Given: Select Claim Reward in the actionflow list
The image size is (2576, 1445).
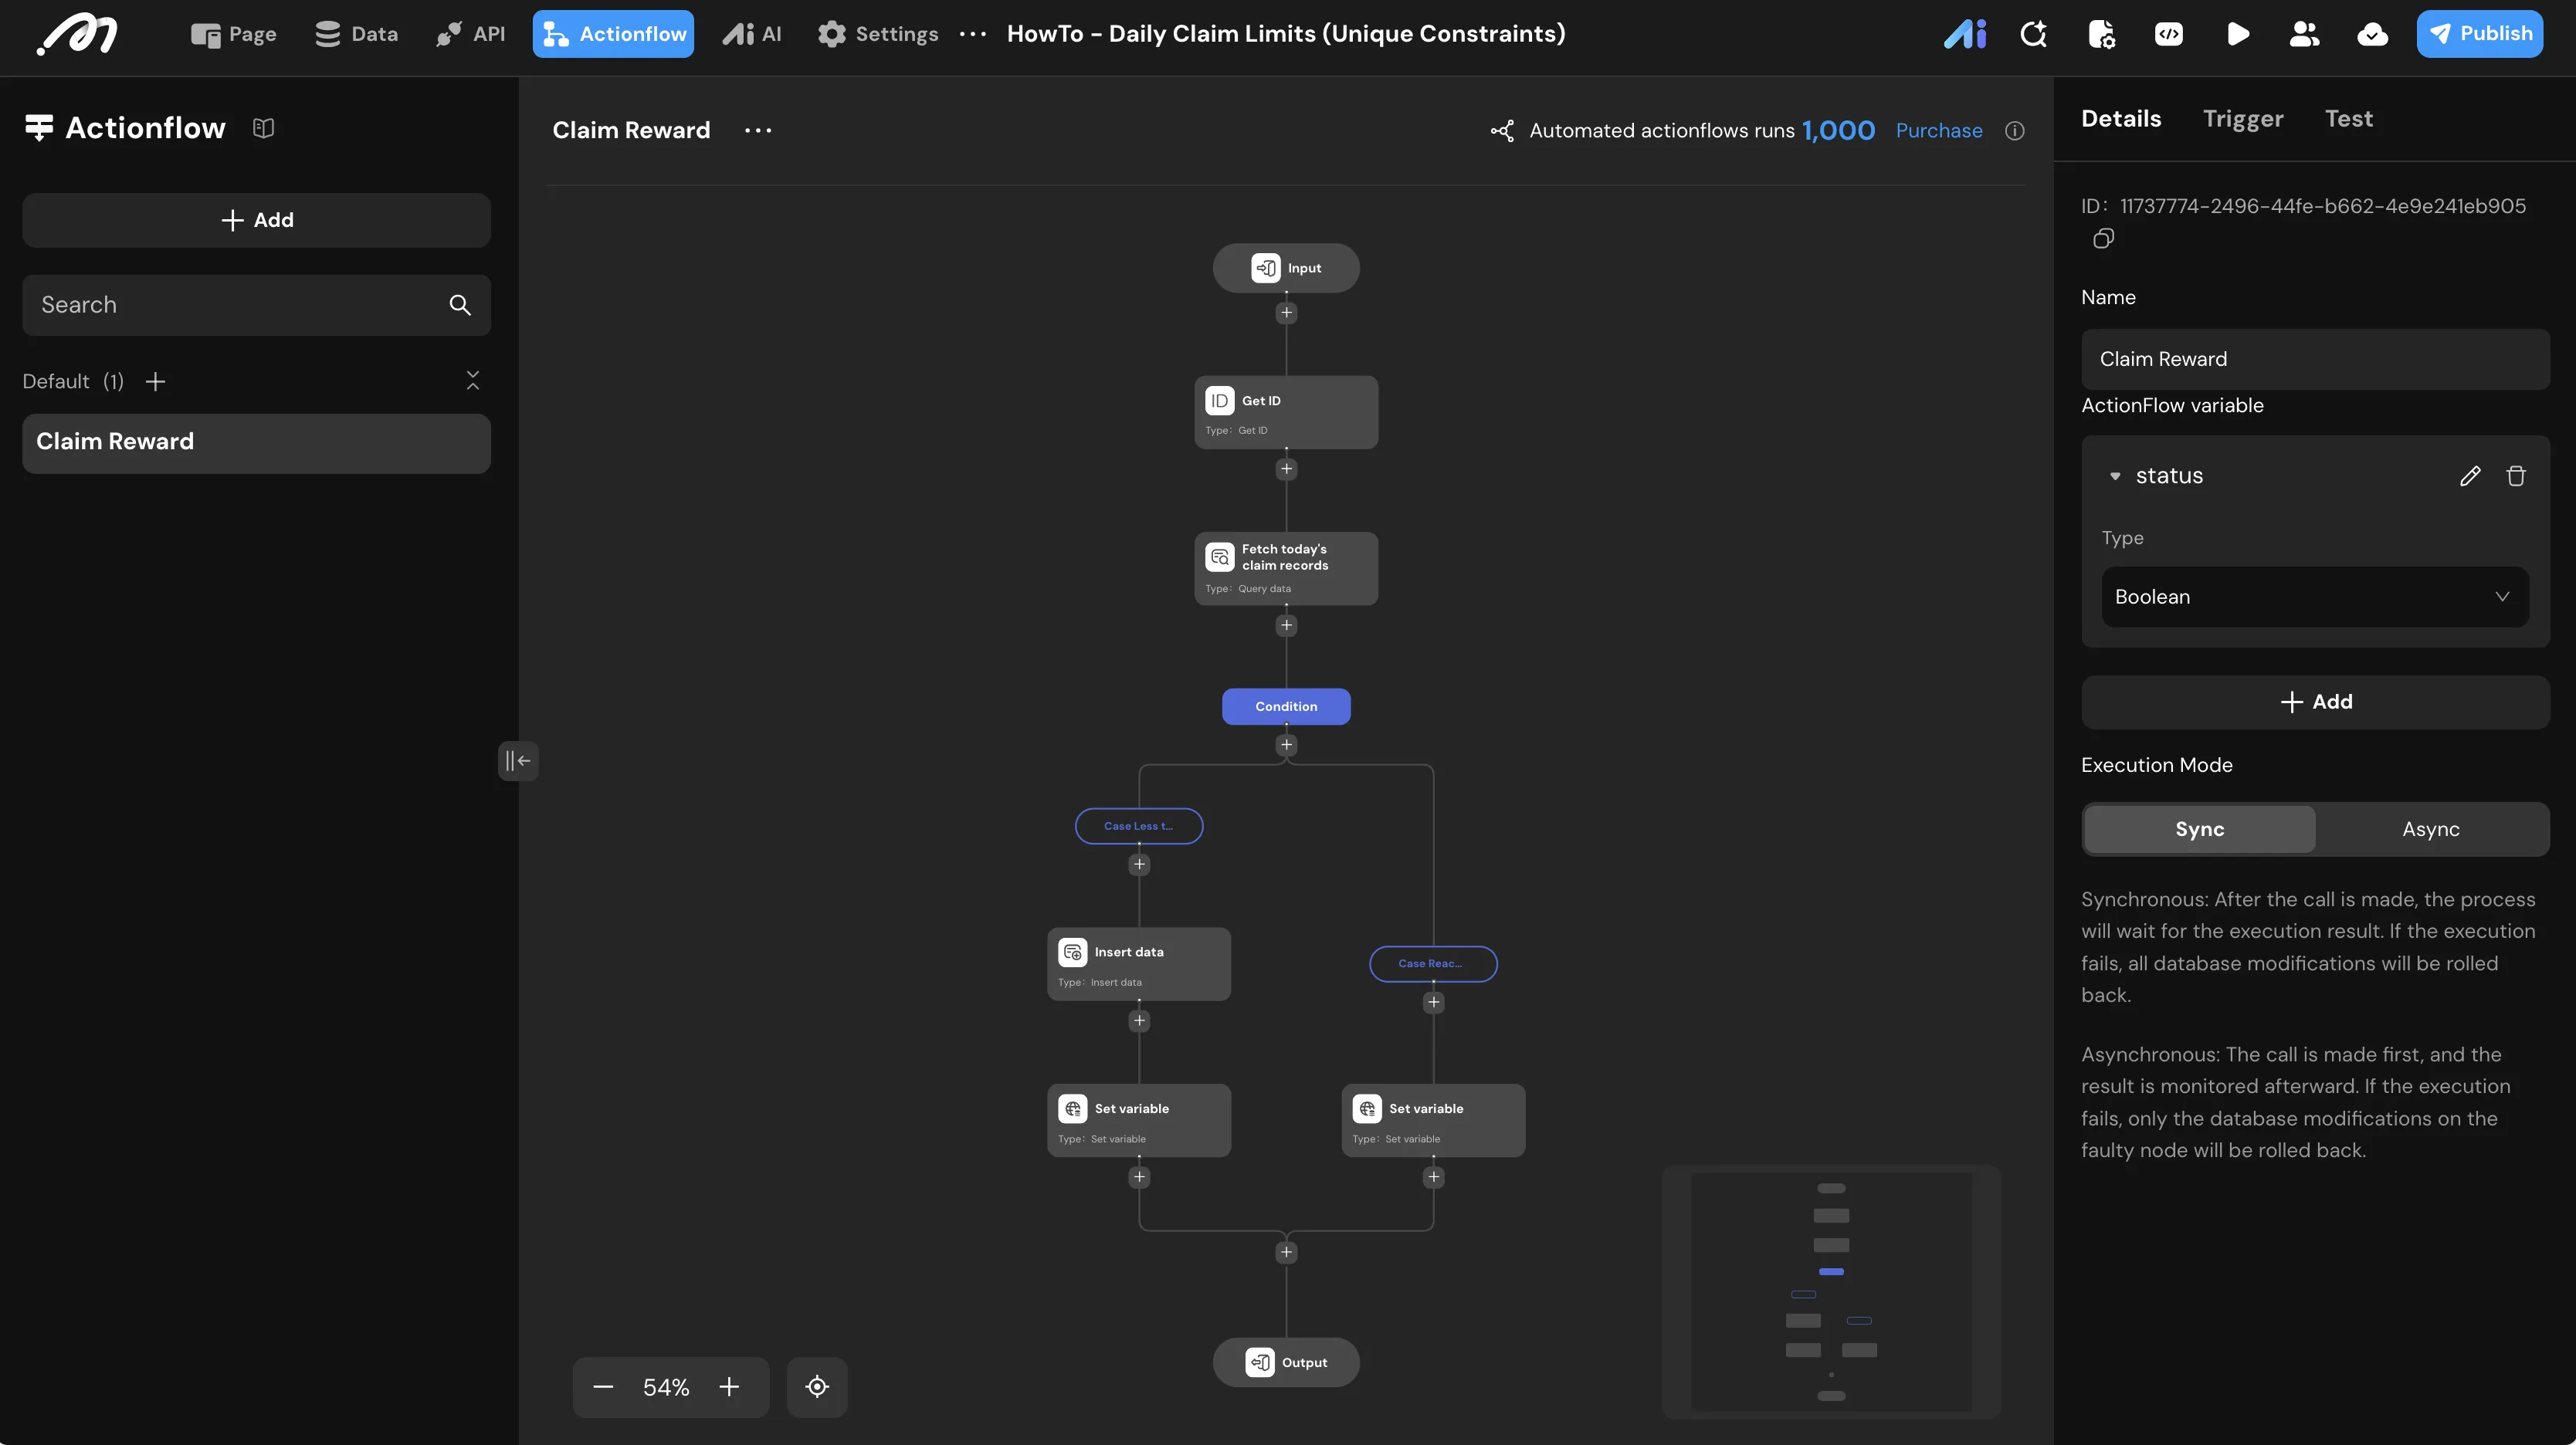Looking at the screenshot, I should click(256, 443).
